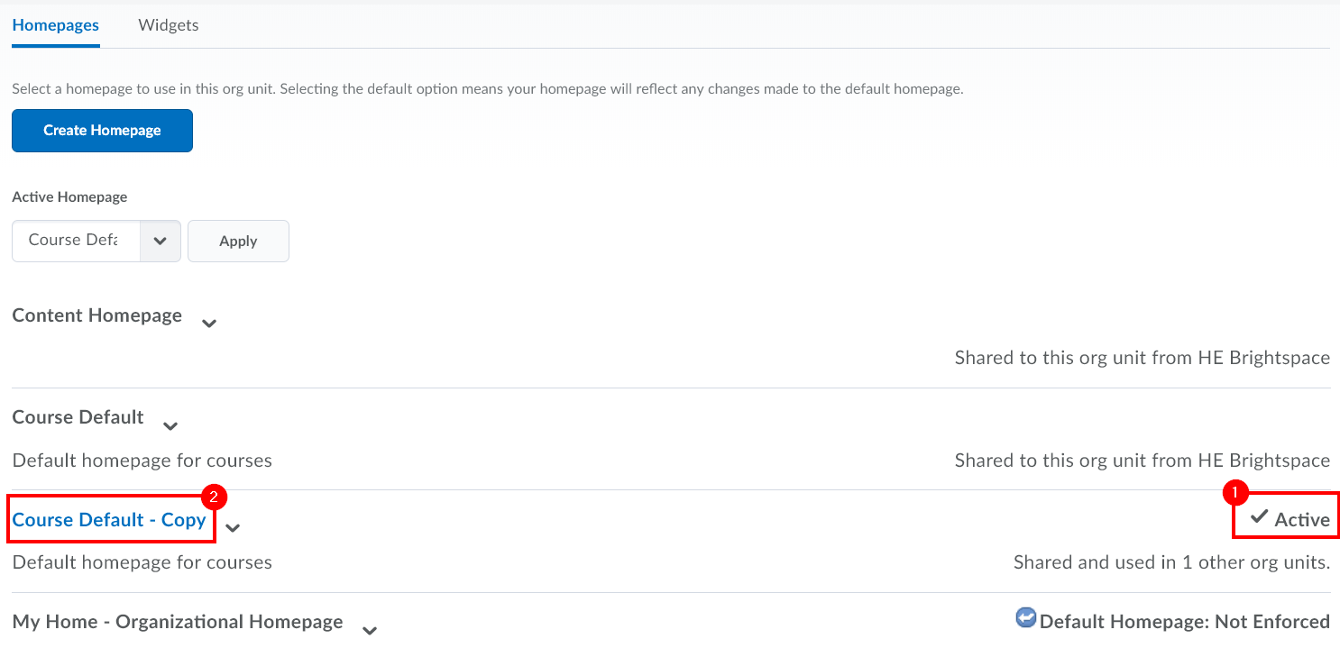Click the Default Homepage: Not Enforced label

pos(1184,622)
